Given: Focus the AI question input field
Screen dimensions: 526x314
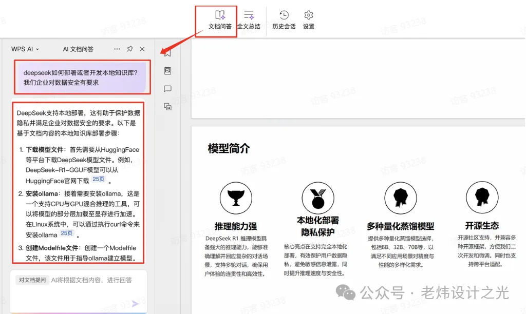Looking at the screenshot, I should point(79,291).
